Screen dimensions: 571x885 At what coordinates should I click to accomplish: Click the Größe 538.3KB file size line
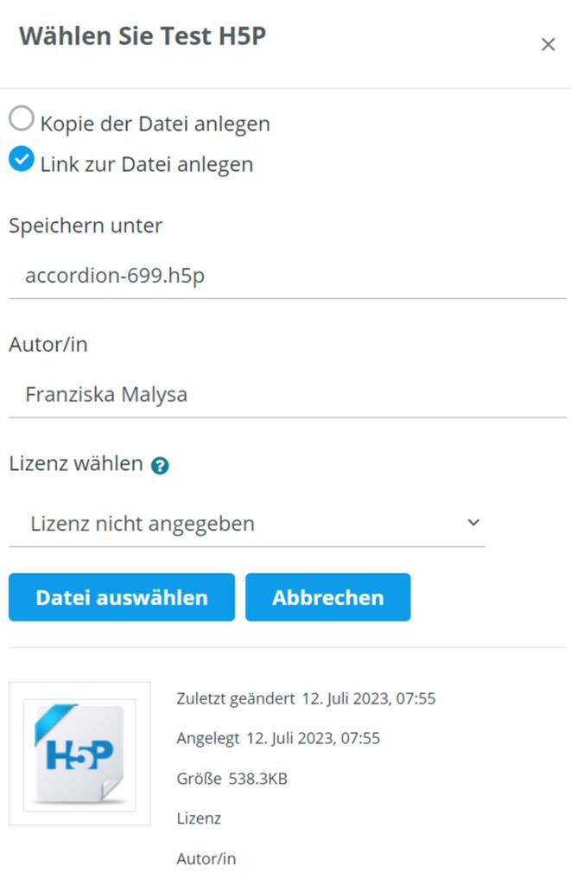click(x=232, y=779)
